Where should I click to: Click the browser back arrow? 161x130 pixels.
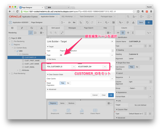10,11
